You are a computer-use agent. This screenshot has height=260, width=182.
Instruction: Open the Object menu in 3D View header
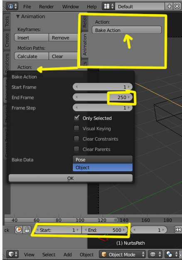(86, 254)
